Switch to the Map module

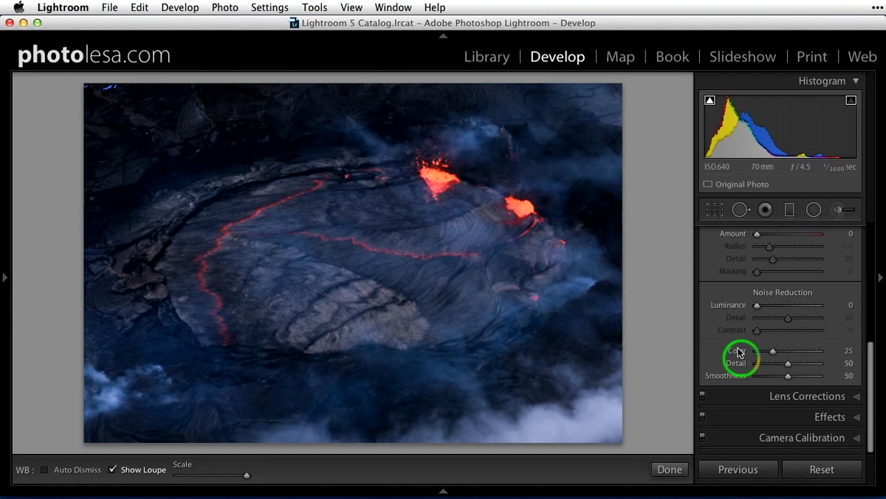coord(620,57)
